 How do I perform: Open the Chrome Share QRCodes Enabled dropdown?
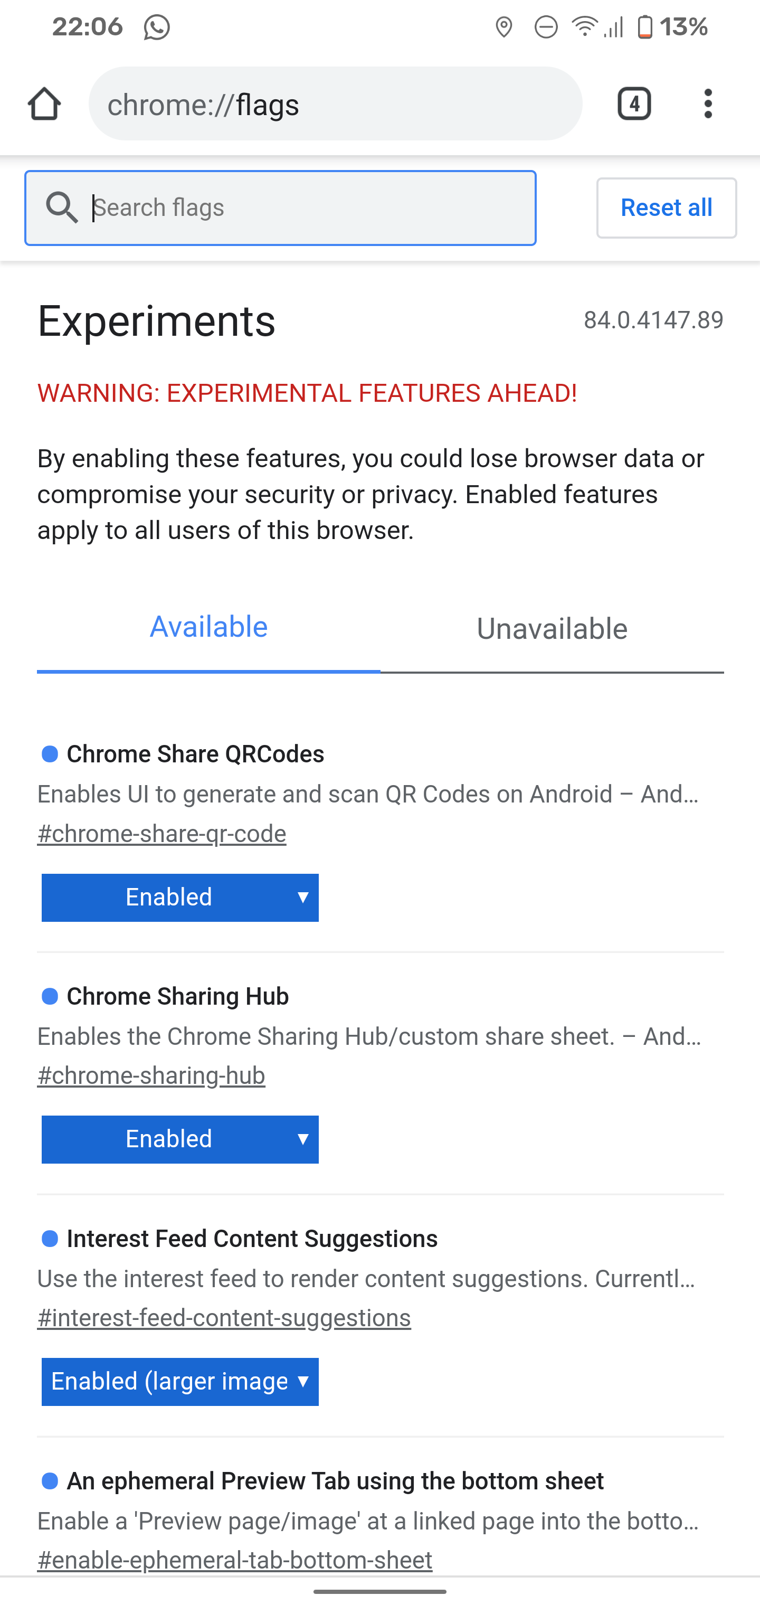click(179, 897)
